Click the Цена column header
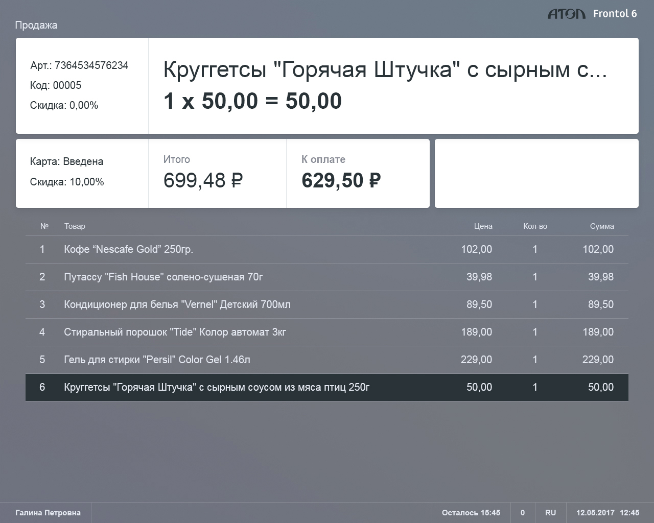The width and height of the screenshot is (654, 523). tap(483, 226)
